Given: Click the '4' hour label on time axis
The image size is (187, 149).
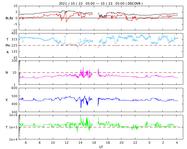Looking at the screenshot, I should click(x=177, y=143).
